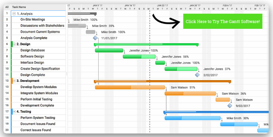Viewport: 273px width, 137px height.
Task: Collapse the 2. Design task group
Action: (14, 44)
